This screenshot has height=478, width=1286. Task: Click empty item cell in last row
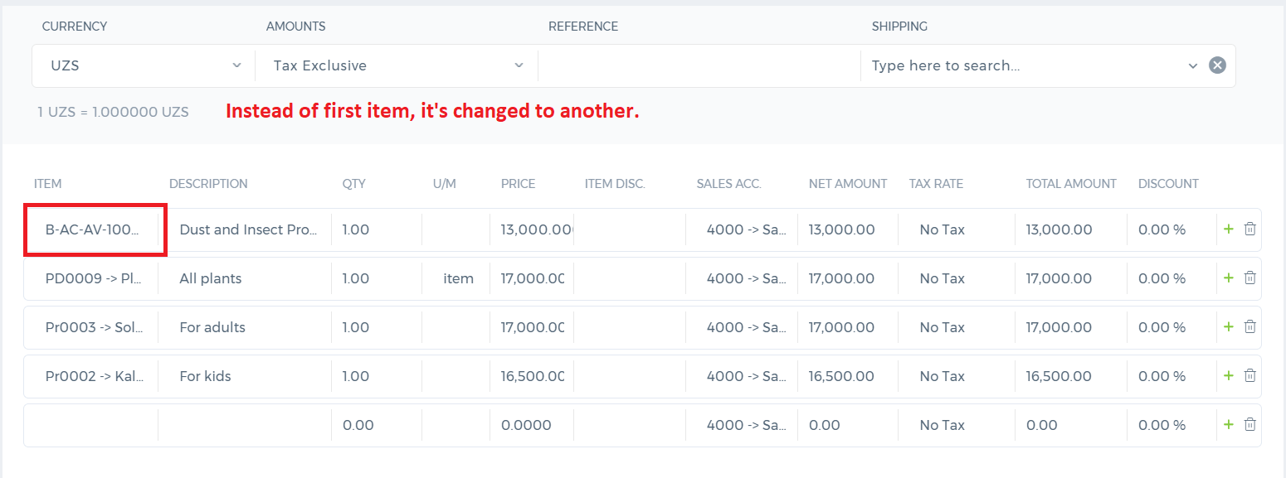pyautogui.click(x=91, y=425)
